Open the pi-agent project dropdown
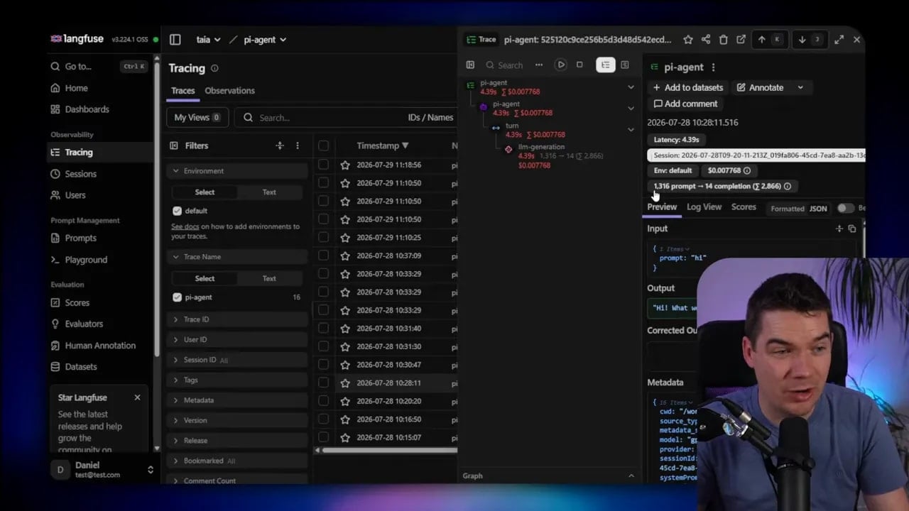The height and width of the screenshot is (511, 909). tap(265, 40)
